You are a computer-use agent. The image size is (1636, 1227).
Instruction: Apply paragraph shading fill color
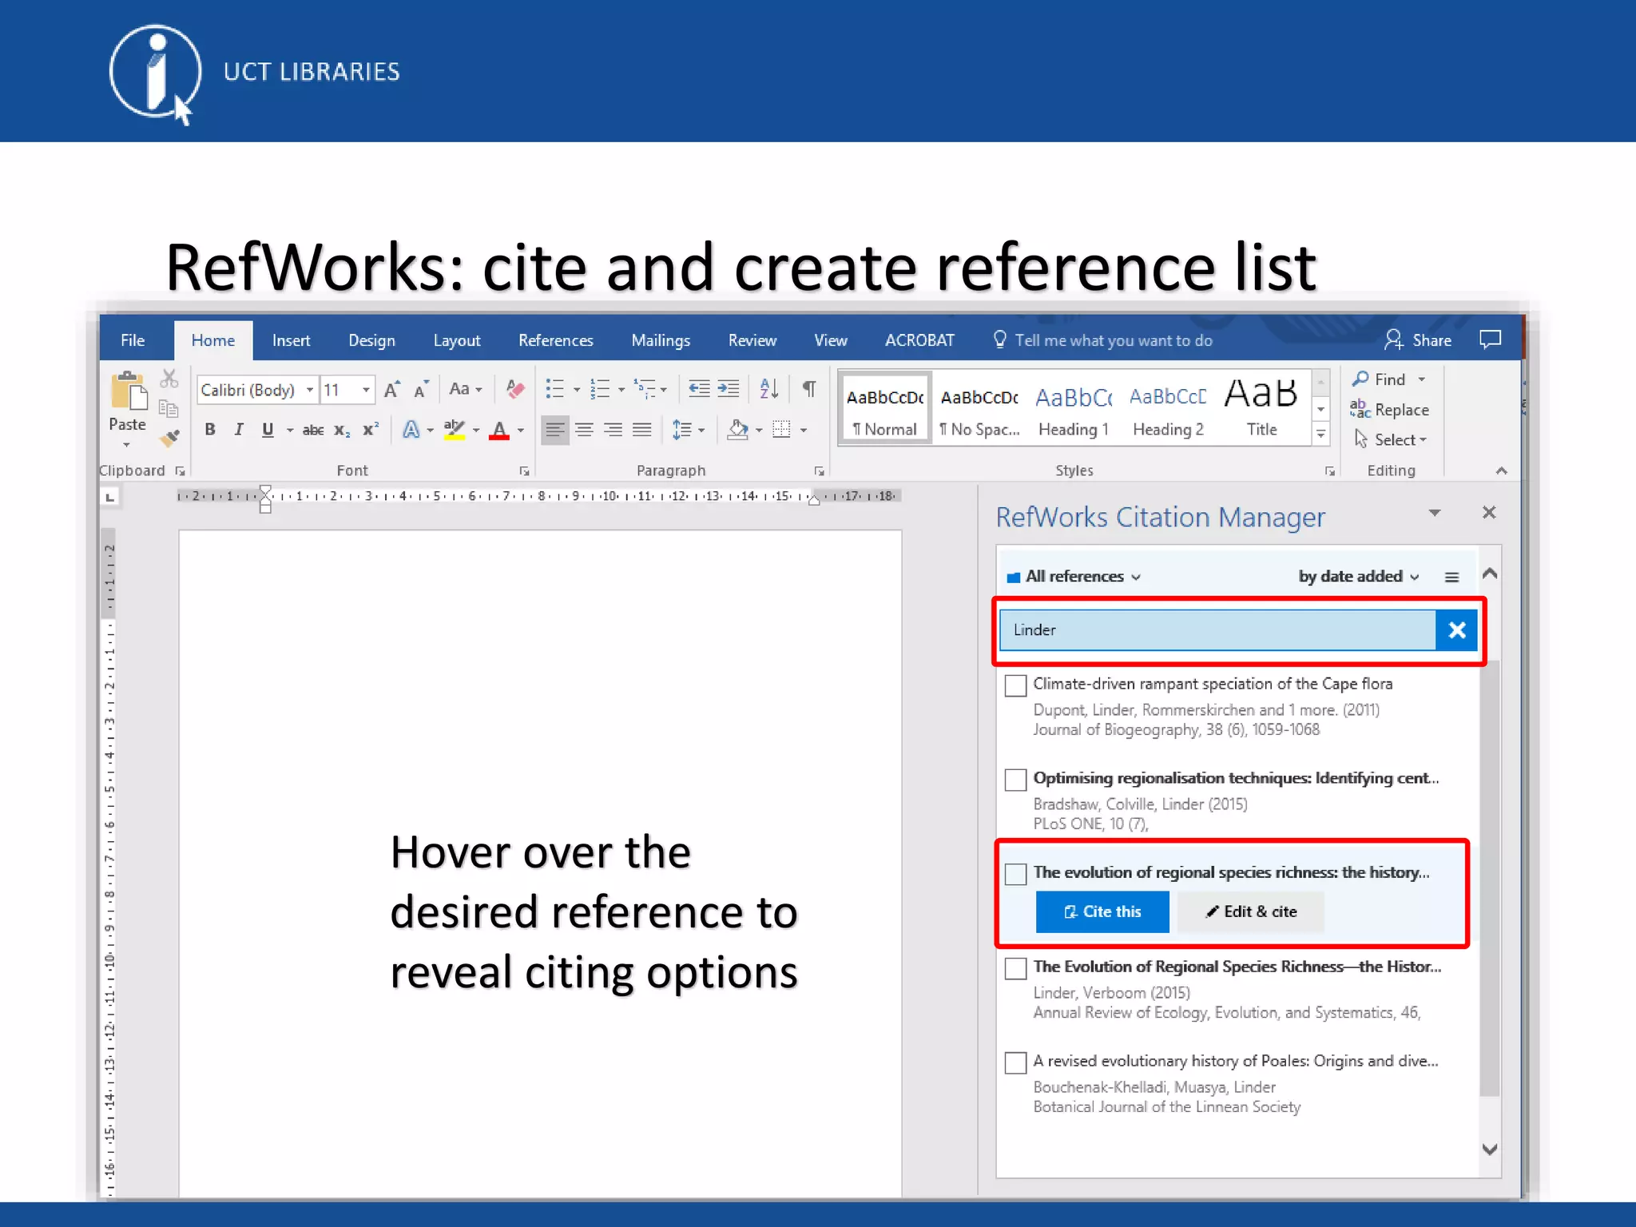[738, 430]
